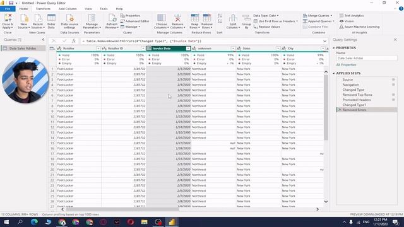Select the Changed Type1 step
Viewport: 404px width, 227px height.
coord(354,105)
